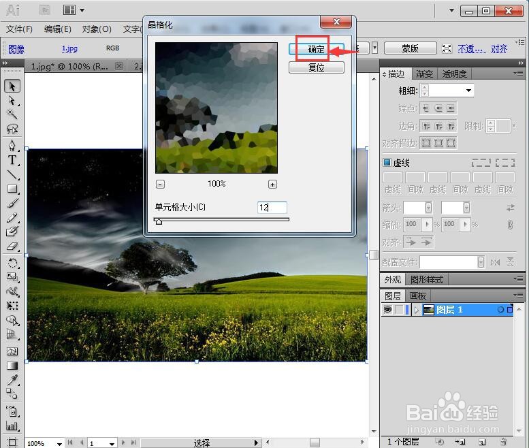Open artboard number dropdown in status bar

click(x=112, y=444)
